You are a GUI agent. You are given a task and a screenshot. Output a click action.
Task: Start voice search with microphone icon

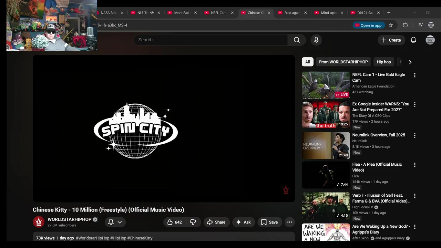tap(316, 40)
